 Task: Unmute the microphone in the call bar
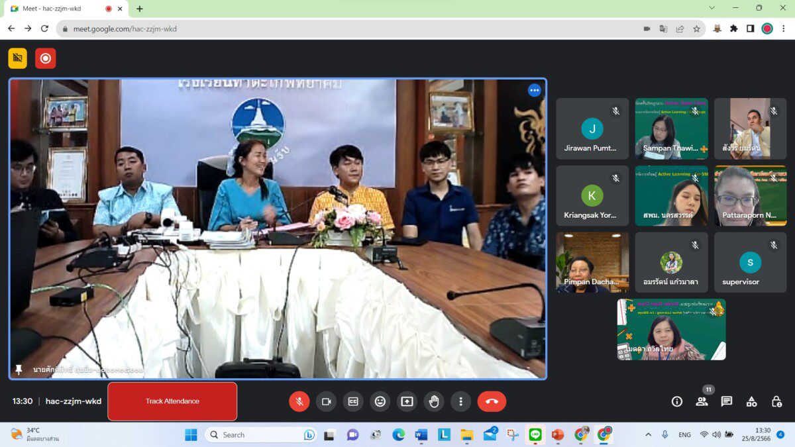coord(299,401)
